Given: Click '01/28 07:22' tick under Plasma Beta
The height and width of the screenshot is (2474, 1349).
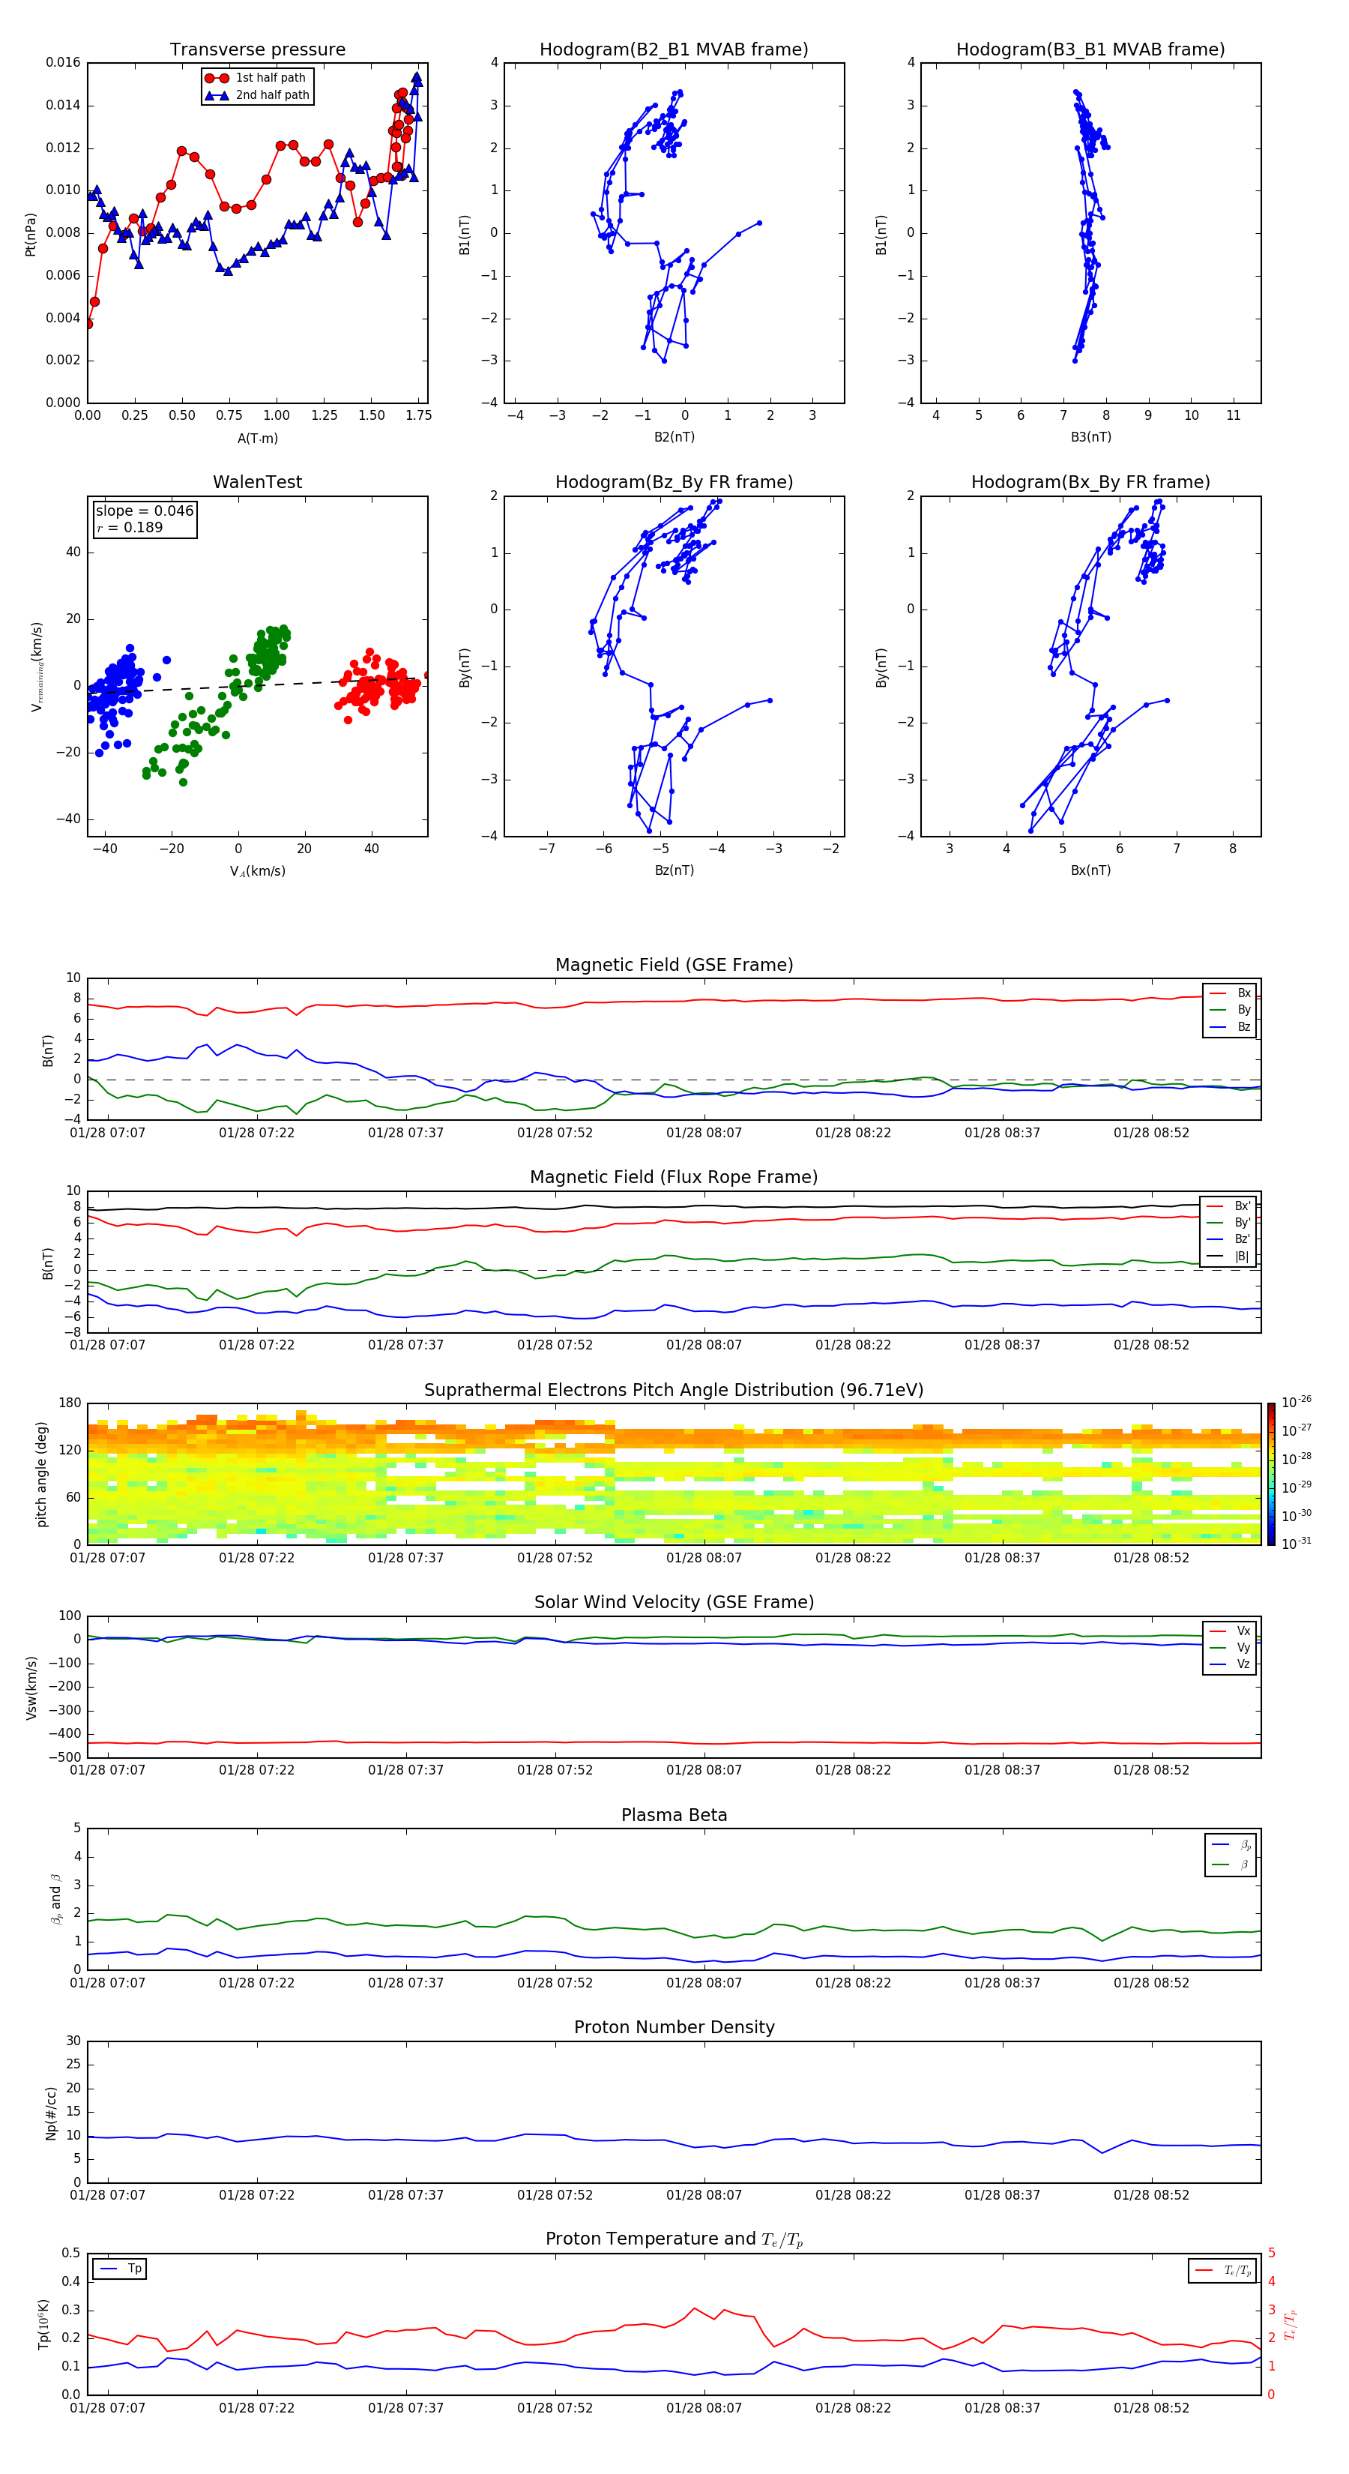Looking at the screenshot, I should coord(256,1982).
